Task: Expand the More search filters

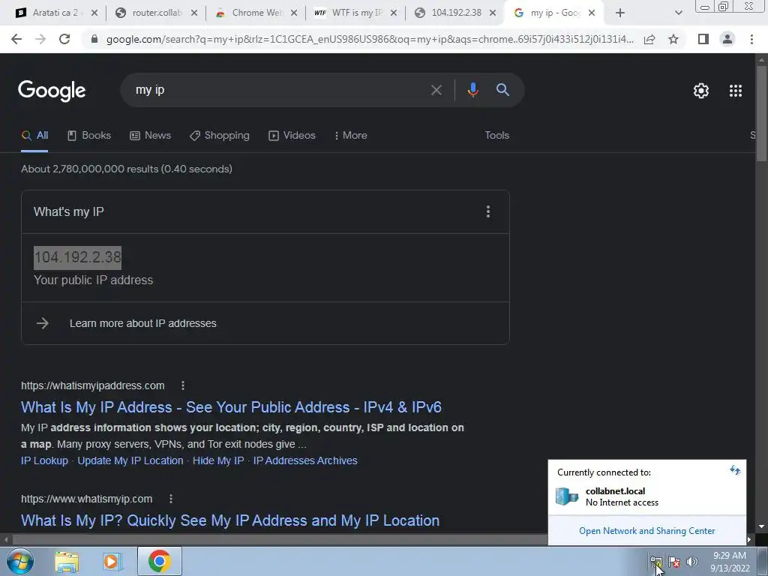Action: click(x=351, y=135)
